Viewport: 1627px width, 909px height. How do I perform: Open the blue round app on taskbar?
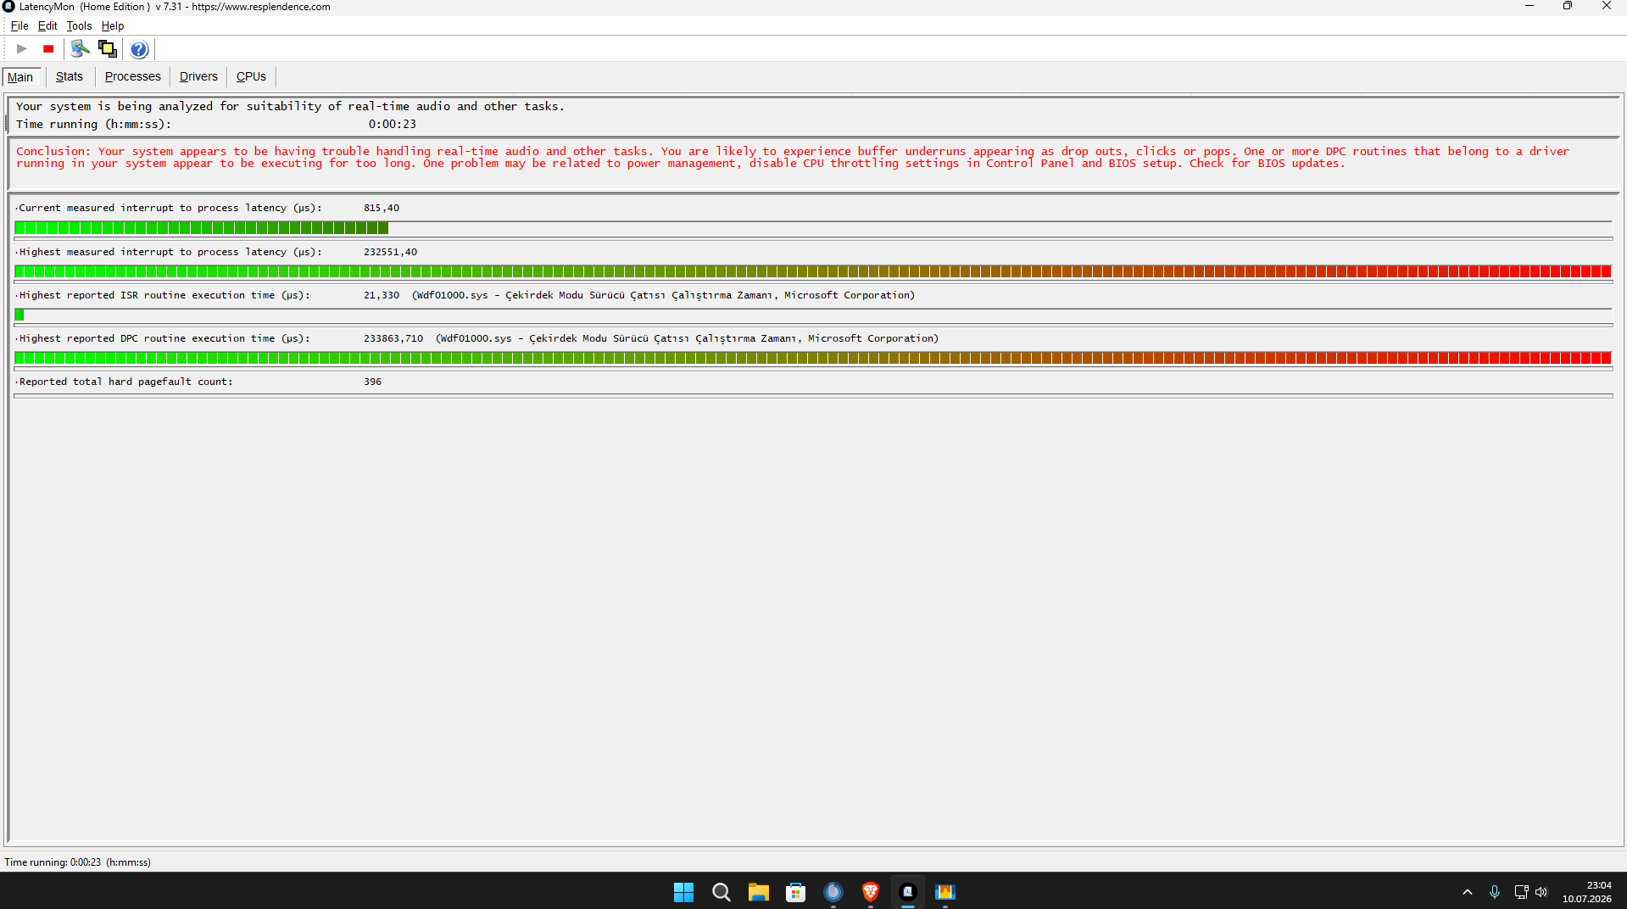833,892
